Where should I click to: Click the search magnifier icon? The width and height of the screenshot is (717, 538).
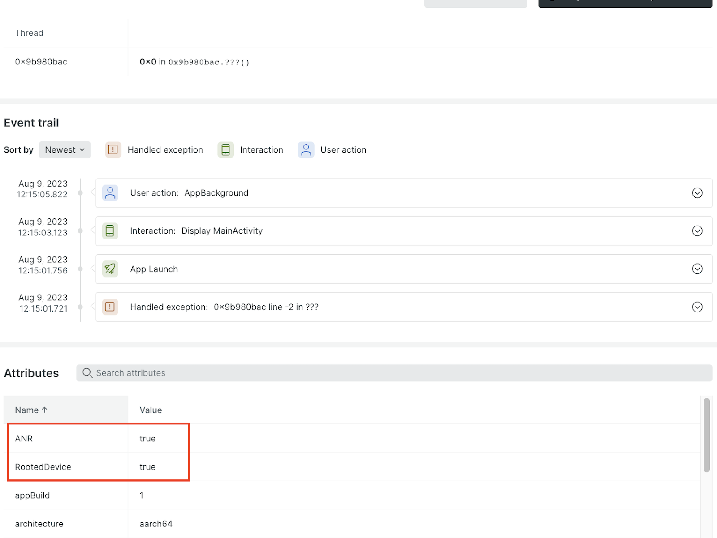click(87, 373)
